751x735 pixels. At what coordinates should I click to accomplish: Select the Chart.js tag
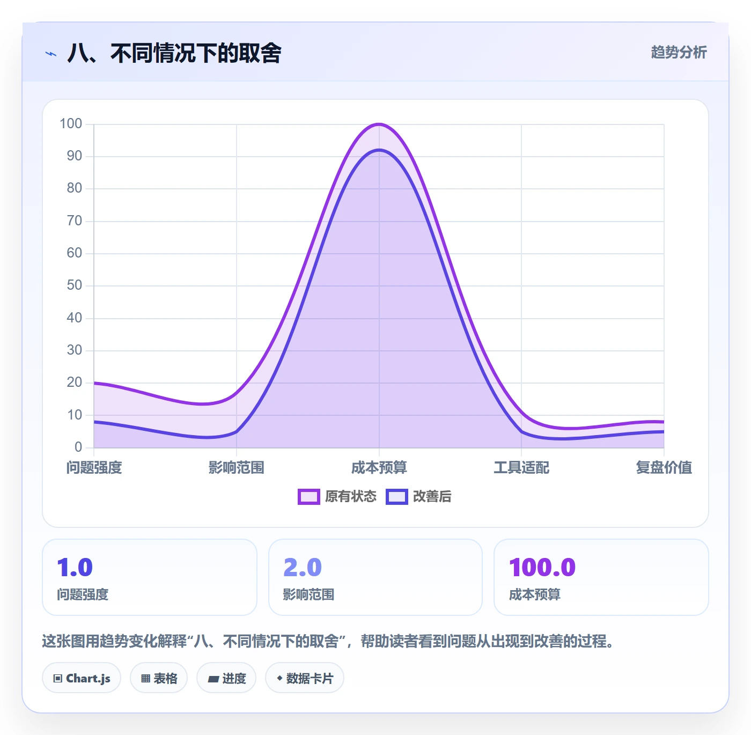point(82,678)
